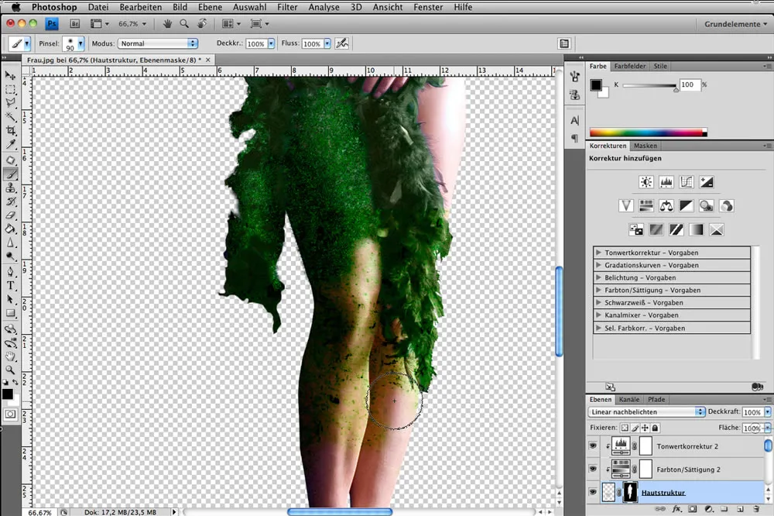Click the Hautstruktur layer mask thumbnail

click(630, 491)
